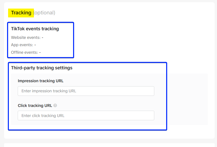The width and height of the screenshot is (217, 147).
Task: Click the white card below the Tracking section
Action: pyautogui.click(x=109, y=145)
